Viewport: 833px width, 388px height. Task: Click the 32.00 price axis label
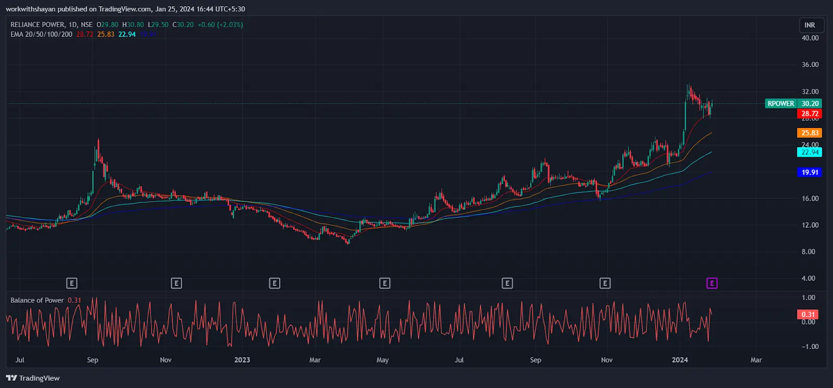pos(810,92)
